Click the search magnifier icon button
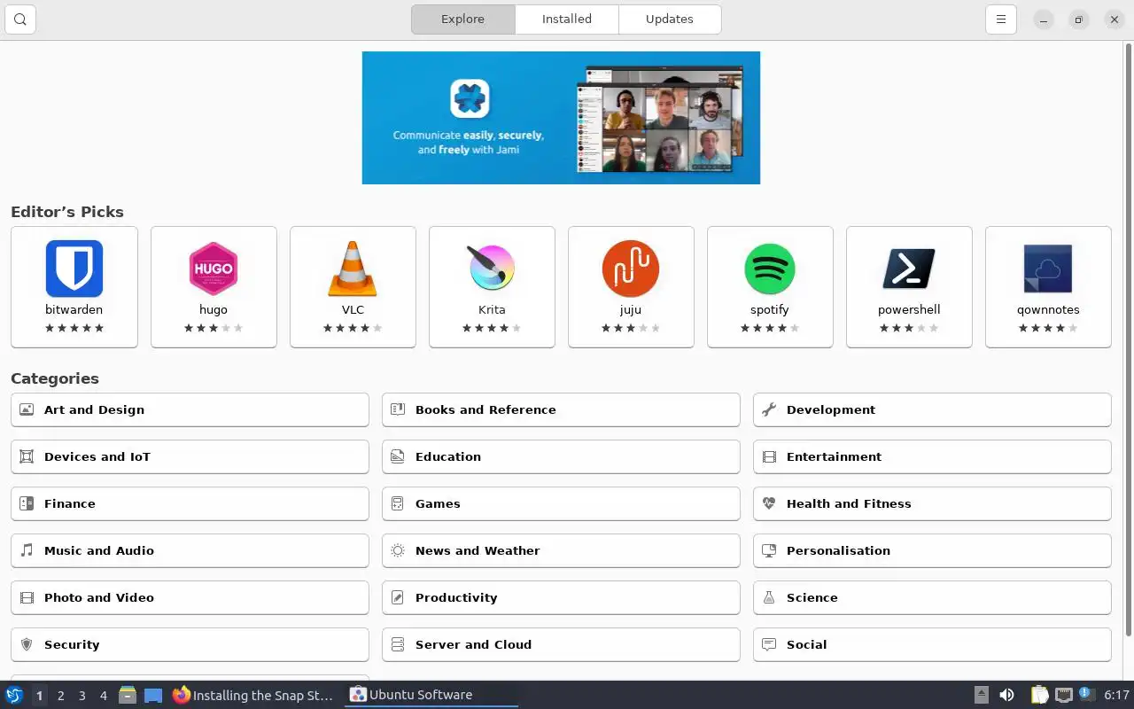1134x709 pixels. tap(20, 19)
